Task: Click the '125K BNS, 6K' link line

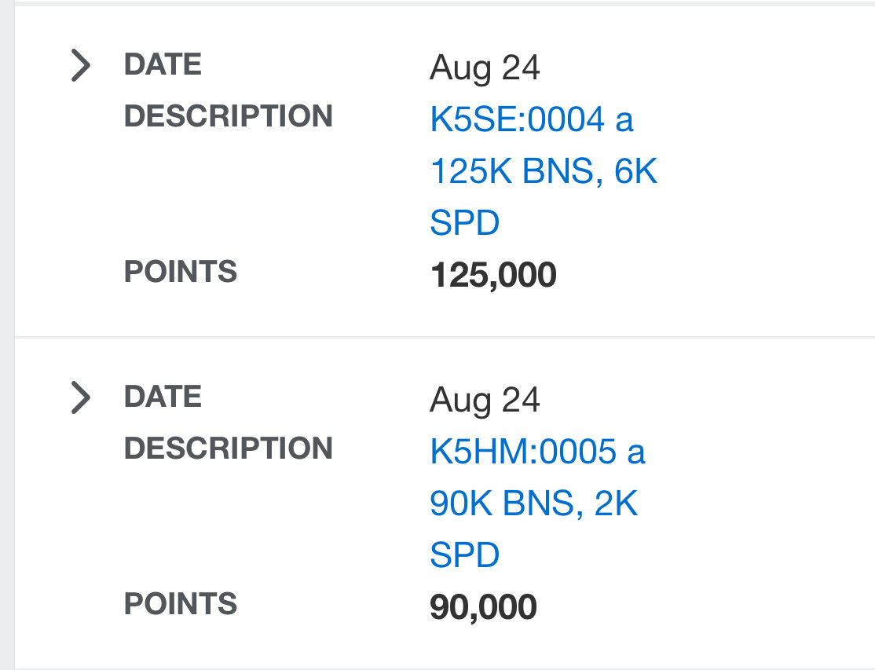Action: (544, 171)
